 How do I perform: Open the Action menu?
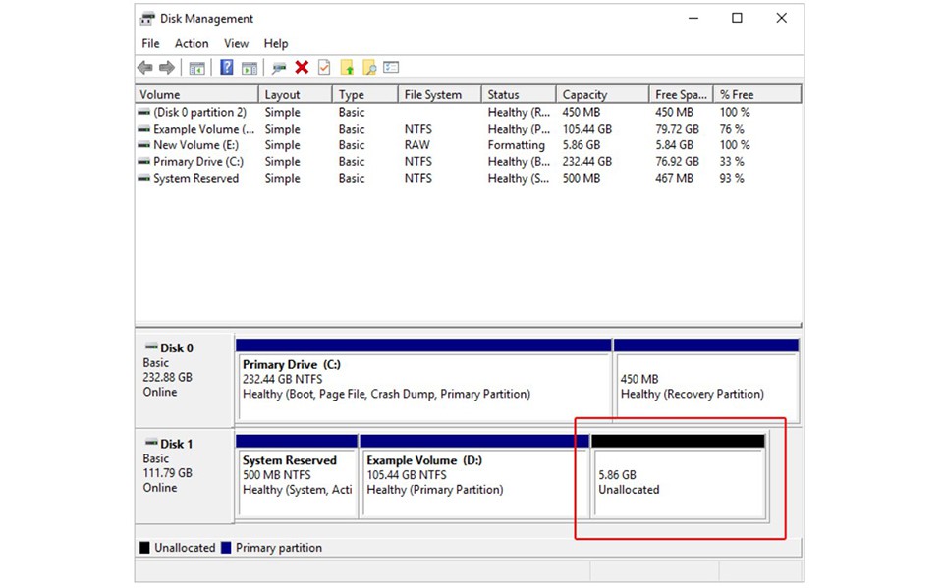pyautogui.click(x=192, y=44)
